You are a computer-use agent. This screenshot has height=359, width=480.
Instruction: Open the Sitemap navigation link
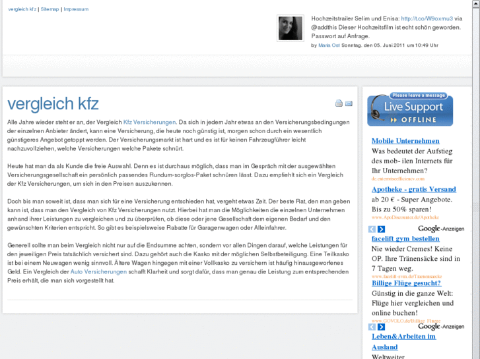click(50, 10)
